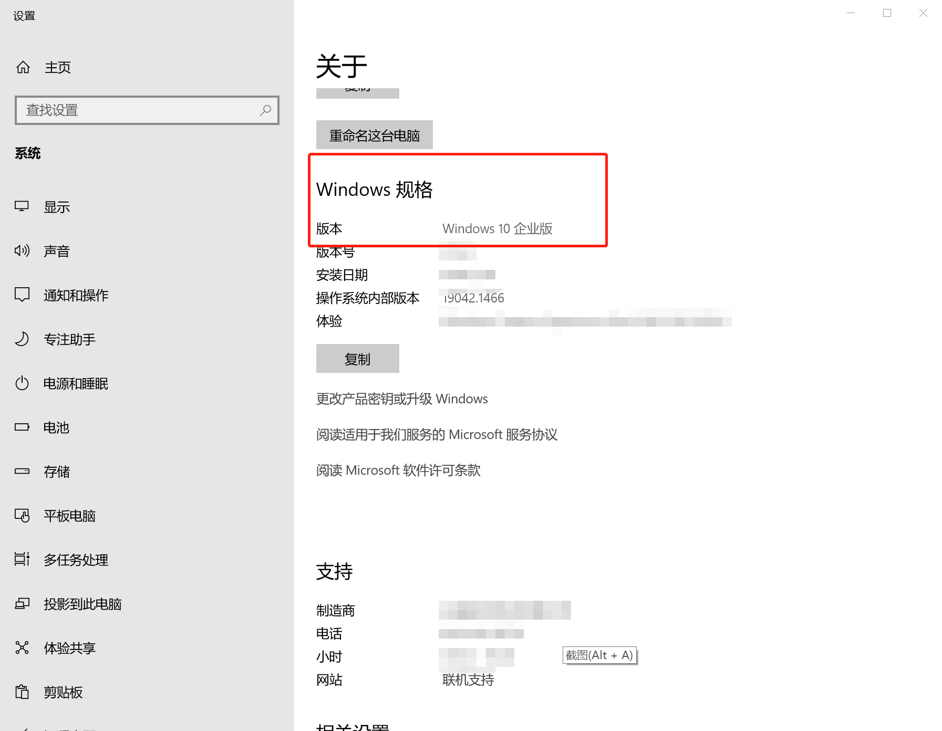Click the Home (主页) house icon

click(23, 67)
